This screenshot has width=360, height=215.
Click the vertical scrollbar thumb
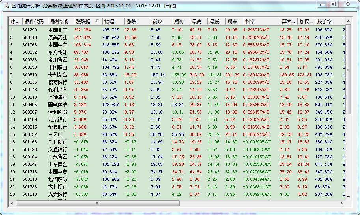tap(349, 69)
